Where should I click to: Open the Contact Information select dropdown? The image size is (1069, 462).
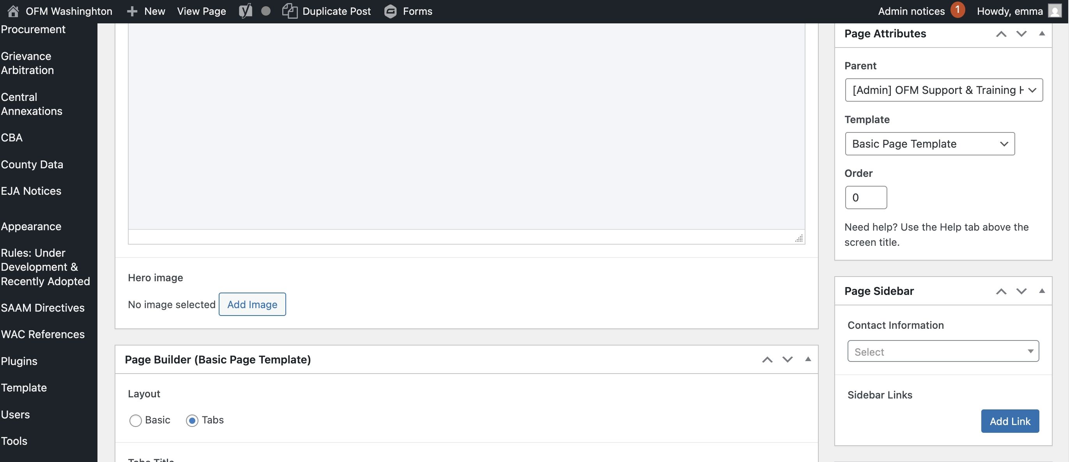click(x=943, y=351)
